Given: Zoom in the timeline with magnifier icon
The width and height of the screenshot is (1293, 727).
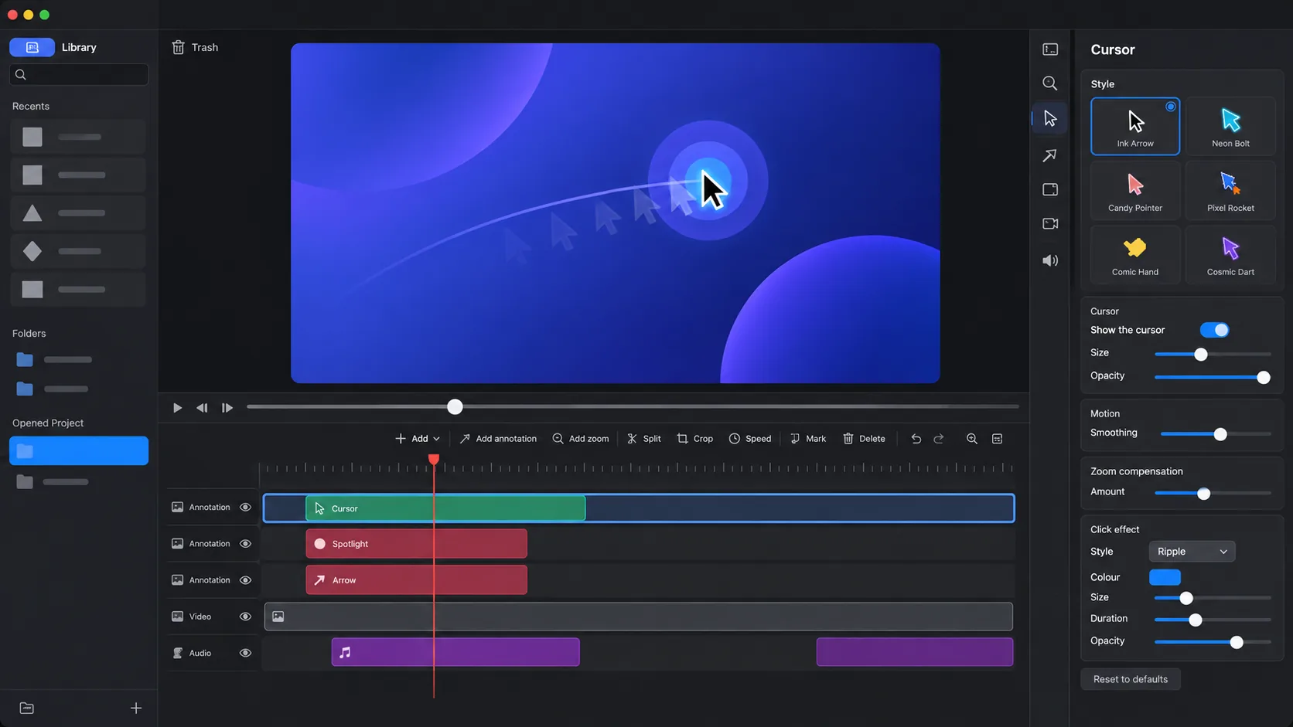Looking at the screenshot, I should pos(972,439).
